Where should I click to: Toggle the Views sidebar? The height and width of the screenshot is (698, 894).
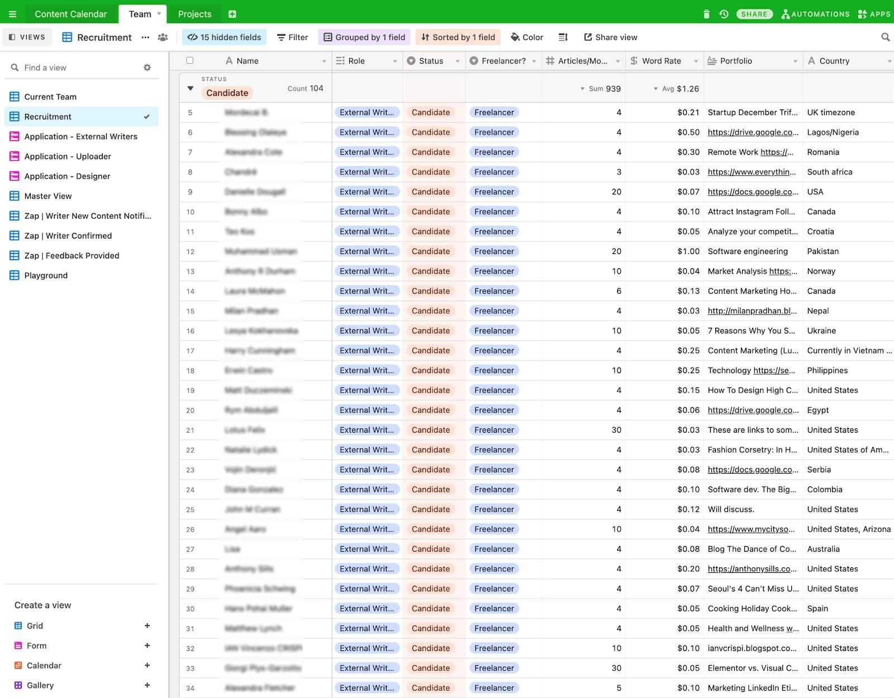[27, 37]
